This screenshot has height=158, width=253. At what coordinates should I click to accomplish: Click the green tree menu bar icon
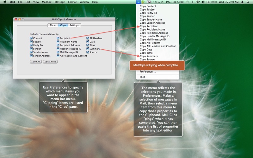pos(143,2)
